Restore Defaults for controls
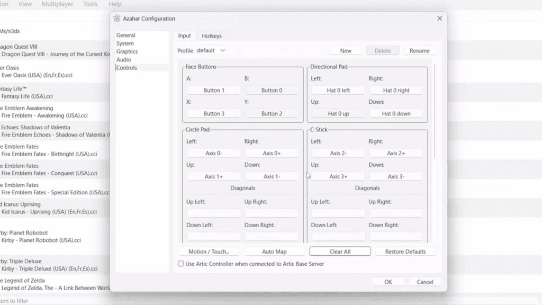This screenshot has width=542, height=305. 405,252
